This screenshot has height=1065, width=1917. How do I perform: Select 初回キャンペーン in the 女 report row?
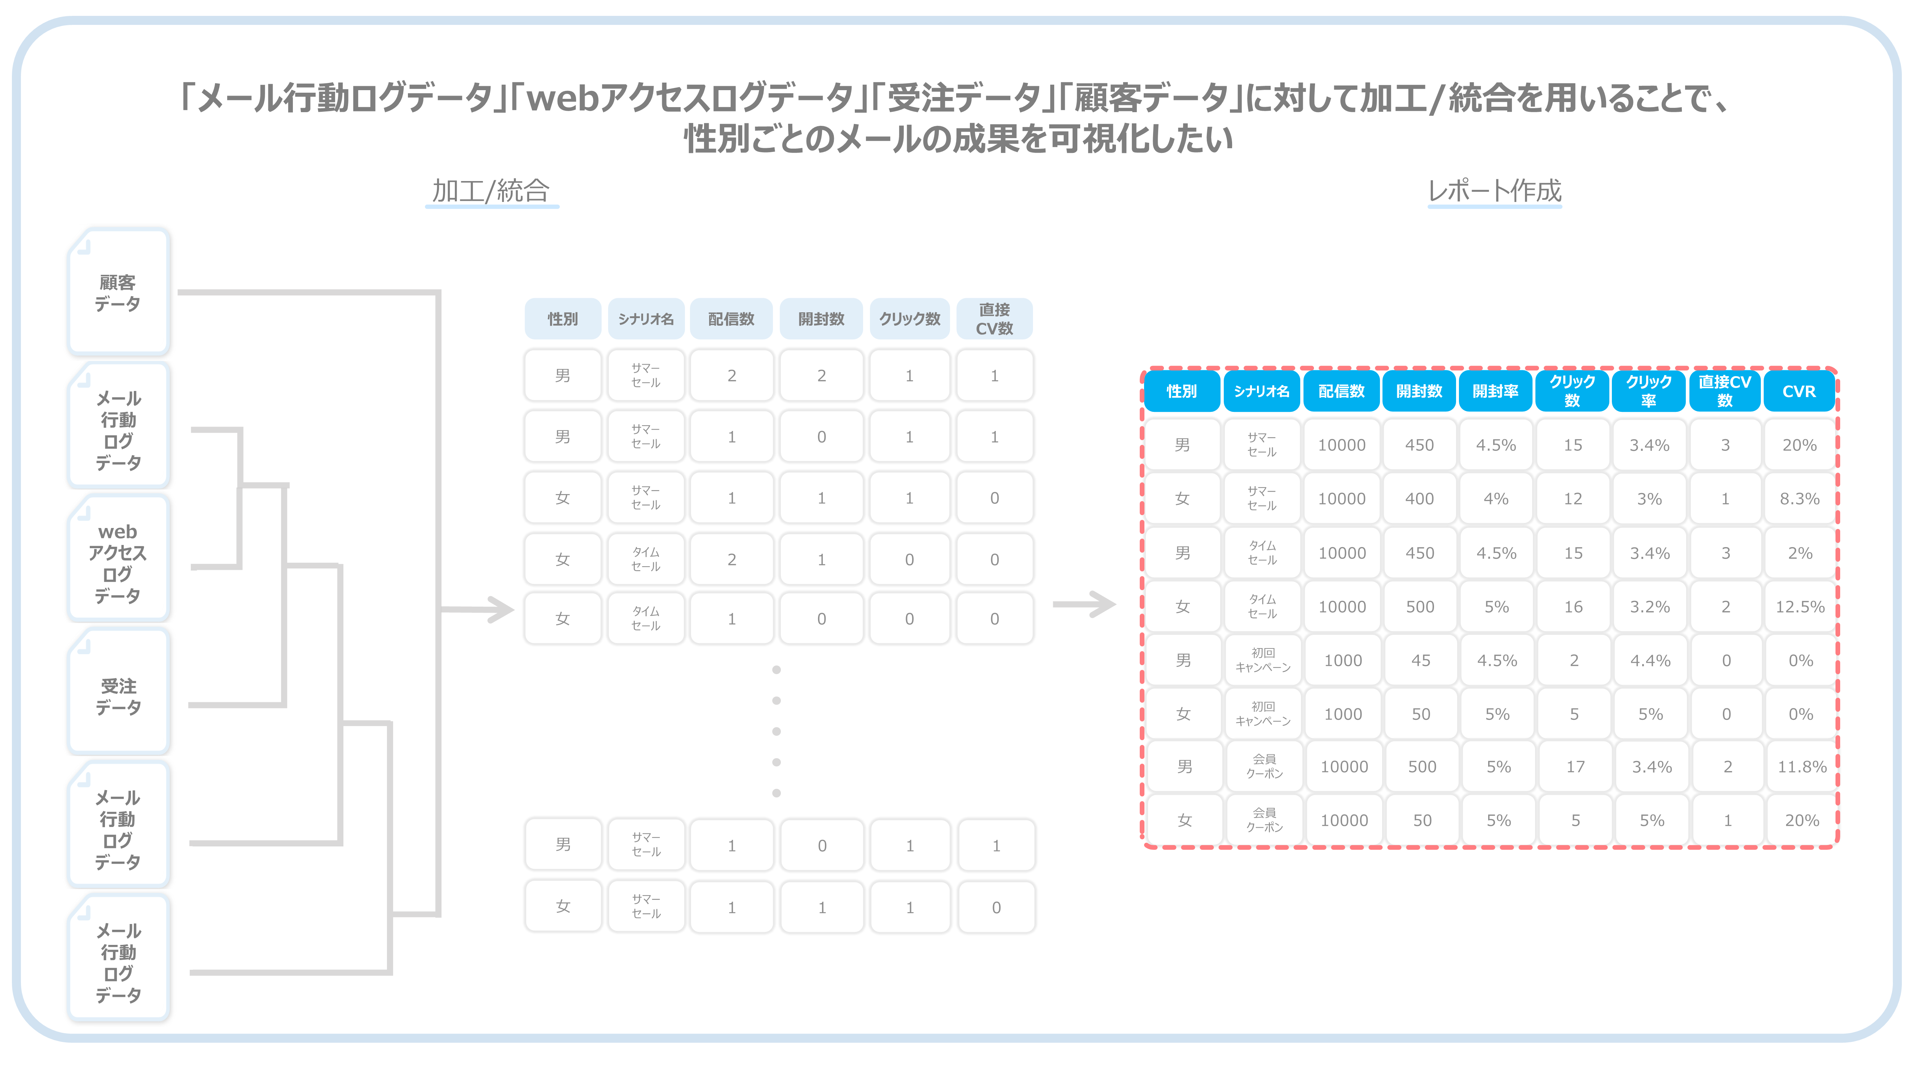tap(1263, 714)
